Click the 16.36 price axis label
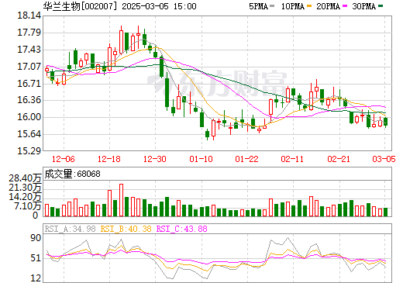 pos(29,100)
